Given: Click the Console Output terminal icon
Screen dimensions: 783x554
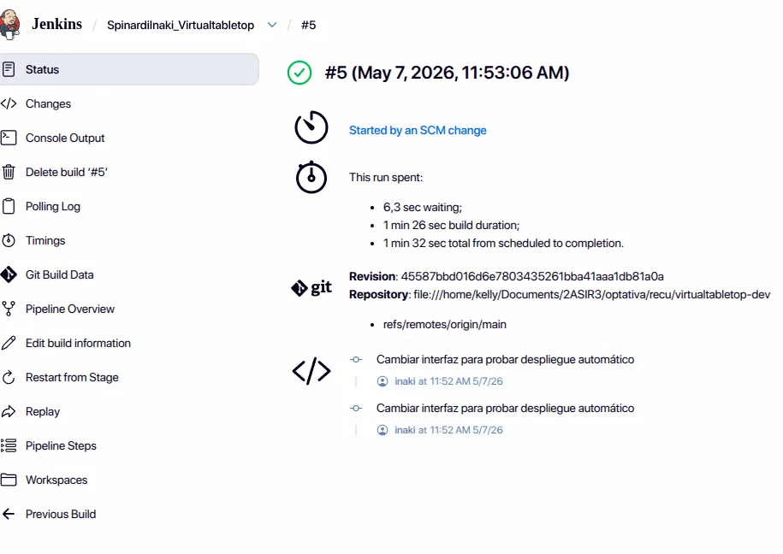Looking at the screenshot, I should 9,138.
